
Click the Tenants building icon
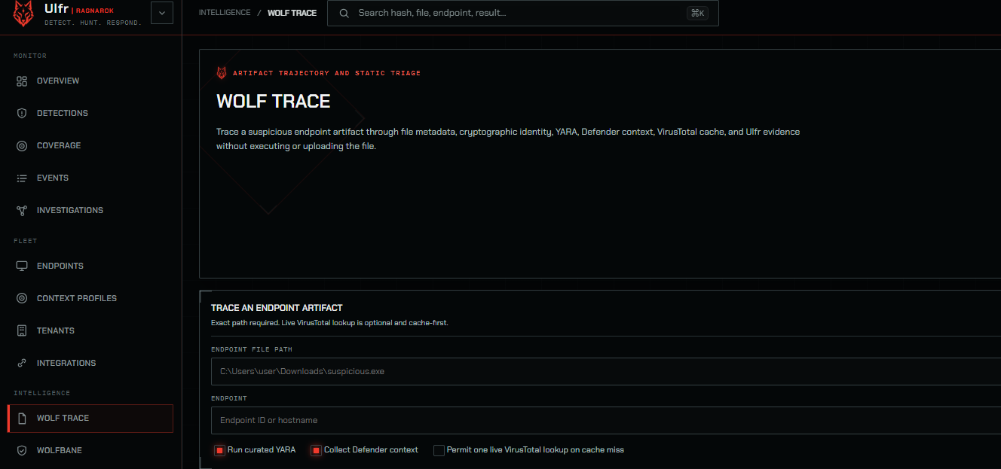[x=22, y=330]
